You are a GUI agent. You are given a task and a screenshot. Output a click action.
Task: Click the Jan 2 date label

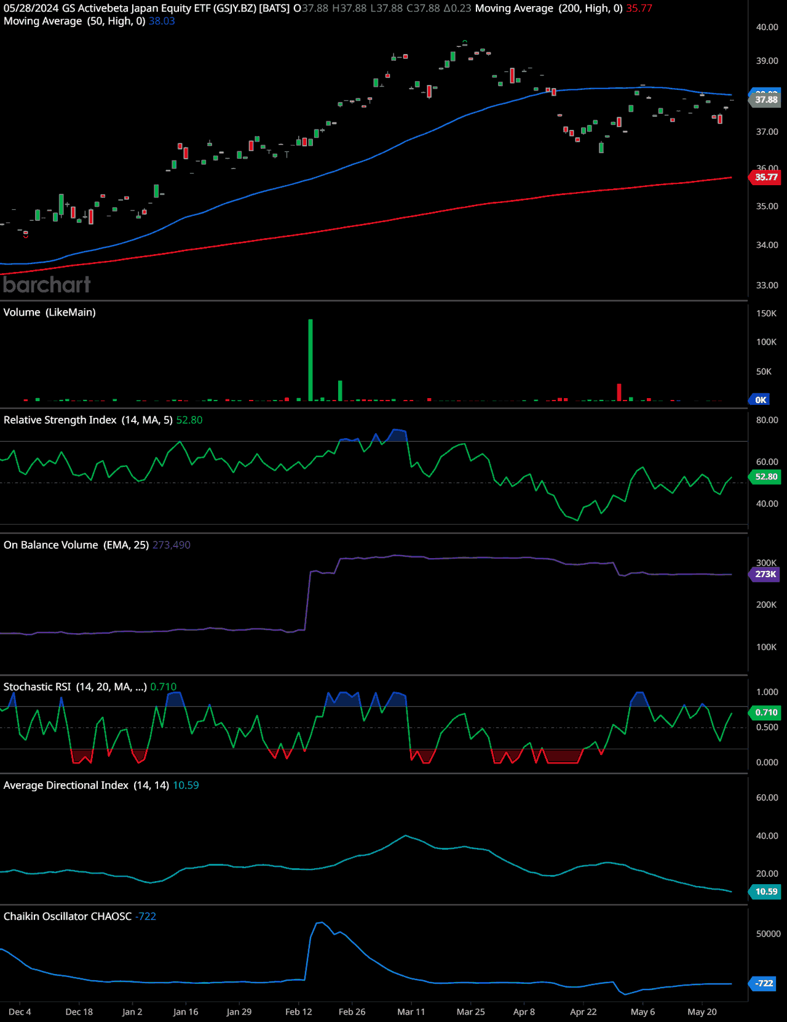click(132, 1012)
